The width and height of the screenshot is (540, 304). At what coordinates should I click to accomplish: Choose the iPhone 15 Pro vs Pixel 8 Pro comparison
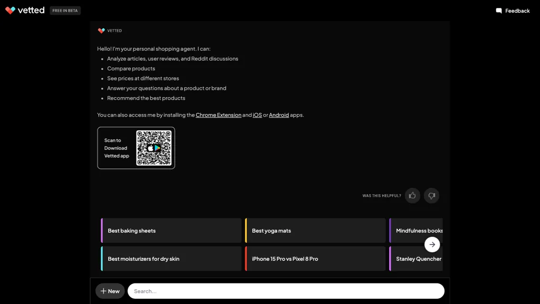(x=315, y=259)
